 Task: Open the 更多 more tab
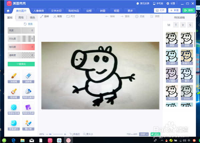[x=130, y=11]
